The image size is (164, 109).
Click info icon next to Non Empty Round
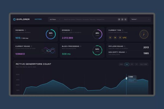126,52
